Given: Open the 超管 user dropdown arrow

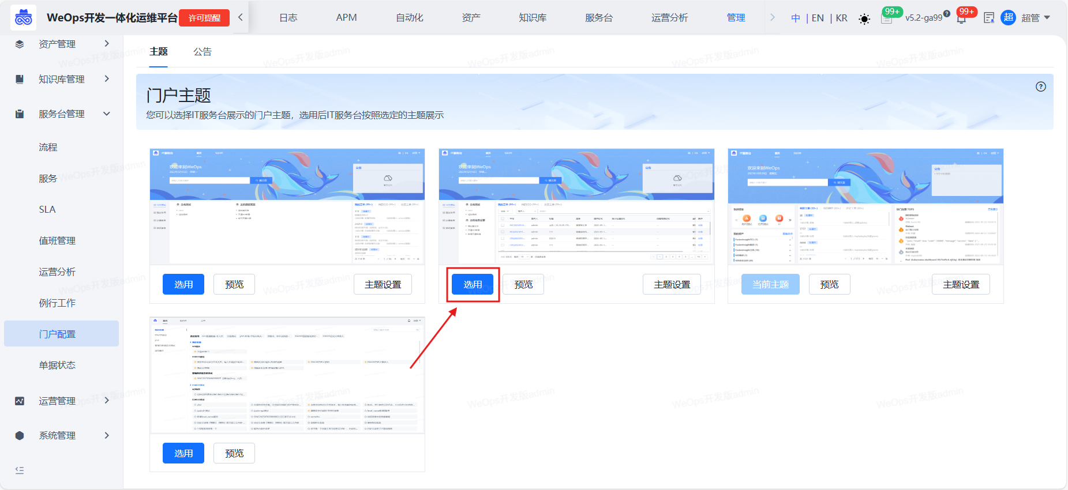Looking at the screenshot, I should (x=1047, y=18).
